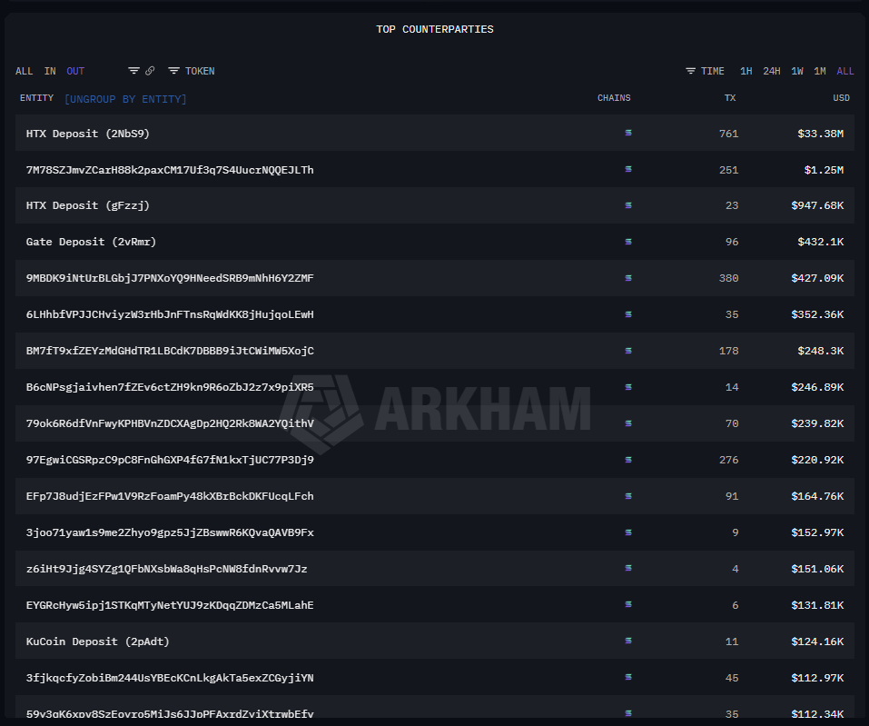Select the IN direction filter
Screen dimensions: 869x726
point(50,71)
